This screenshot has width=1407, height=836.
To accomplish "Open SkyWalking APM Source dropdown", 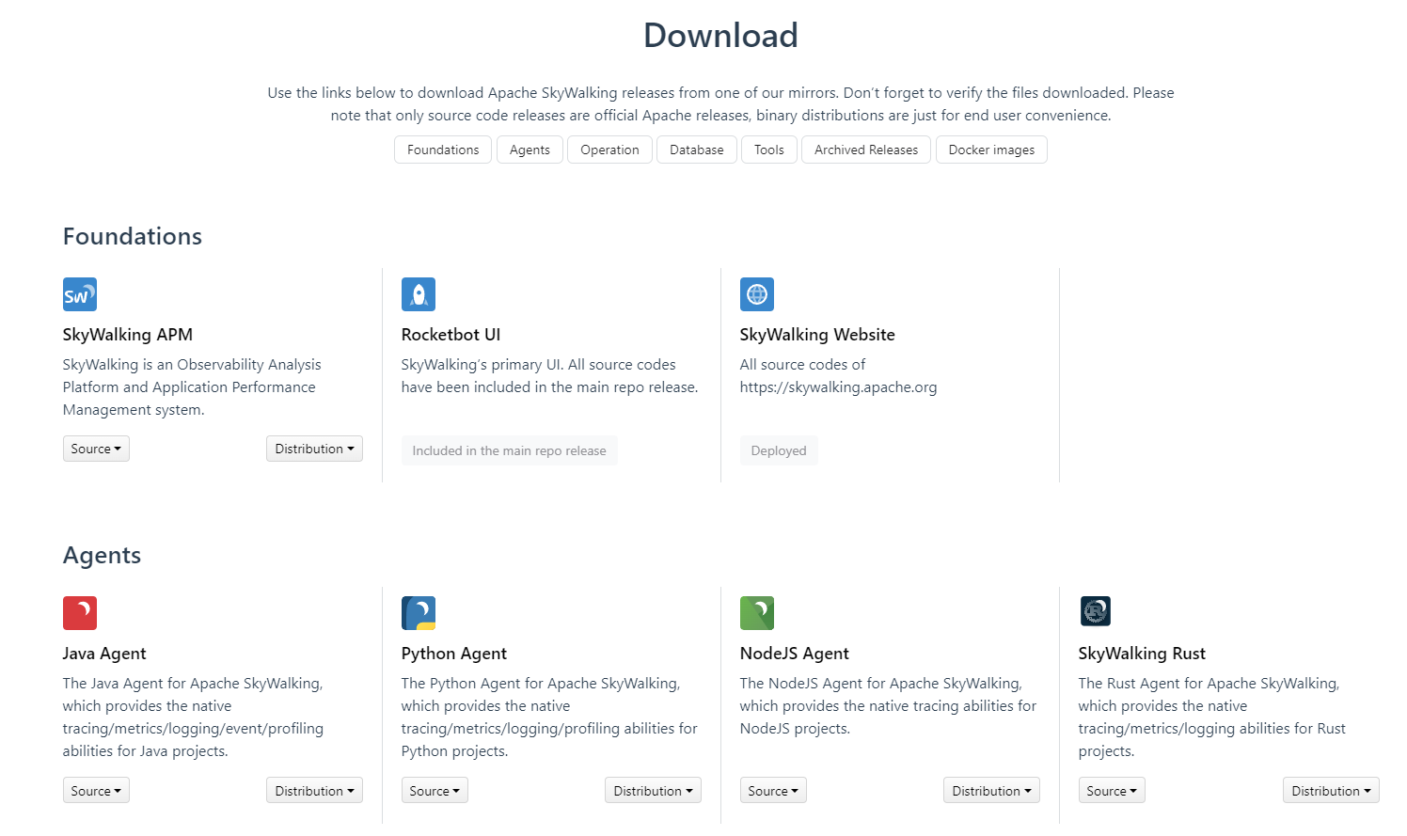I will (x=96, y=449).
